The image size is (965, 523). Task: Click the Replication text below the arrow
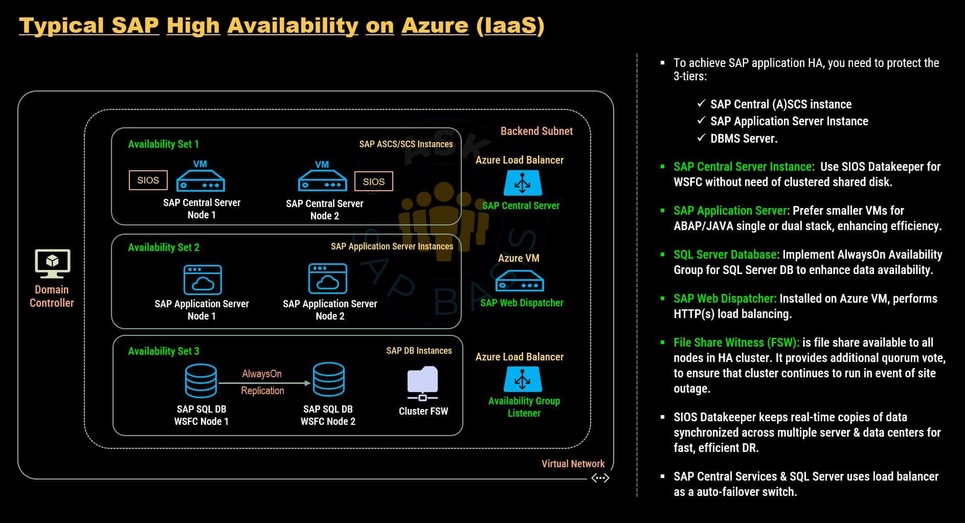coord(262,391)
